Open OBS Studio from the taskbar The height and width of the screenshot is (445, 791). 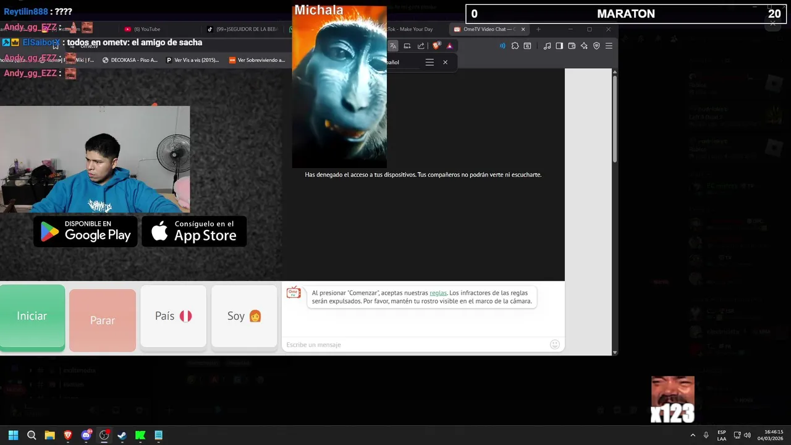pyautogui.click(x=104, y=435)
